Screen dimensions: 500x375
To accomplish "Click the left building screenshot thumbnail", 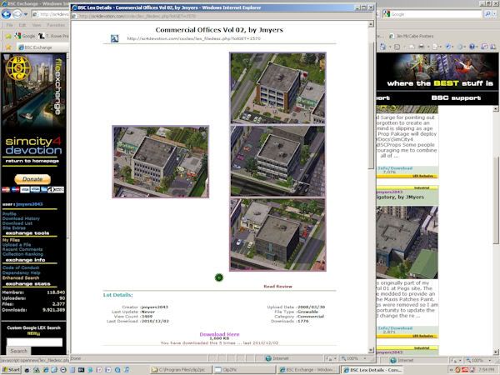I will pos(160,162).
